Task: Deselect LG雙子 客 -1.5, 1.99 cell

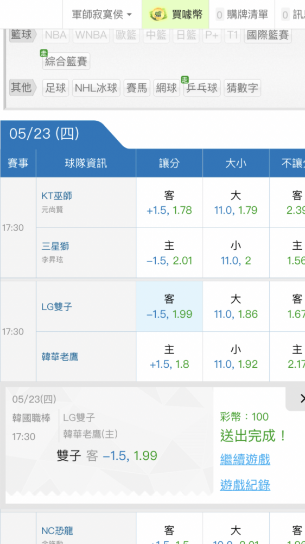Action: pos(169,306)
